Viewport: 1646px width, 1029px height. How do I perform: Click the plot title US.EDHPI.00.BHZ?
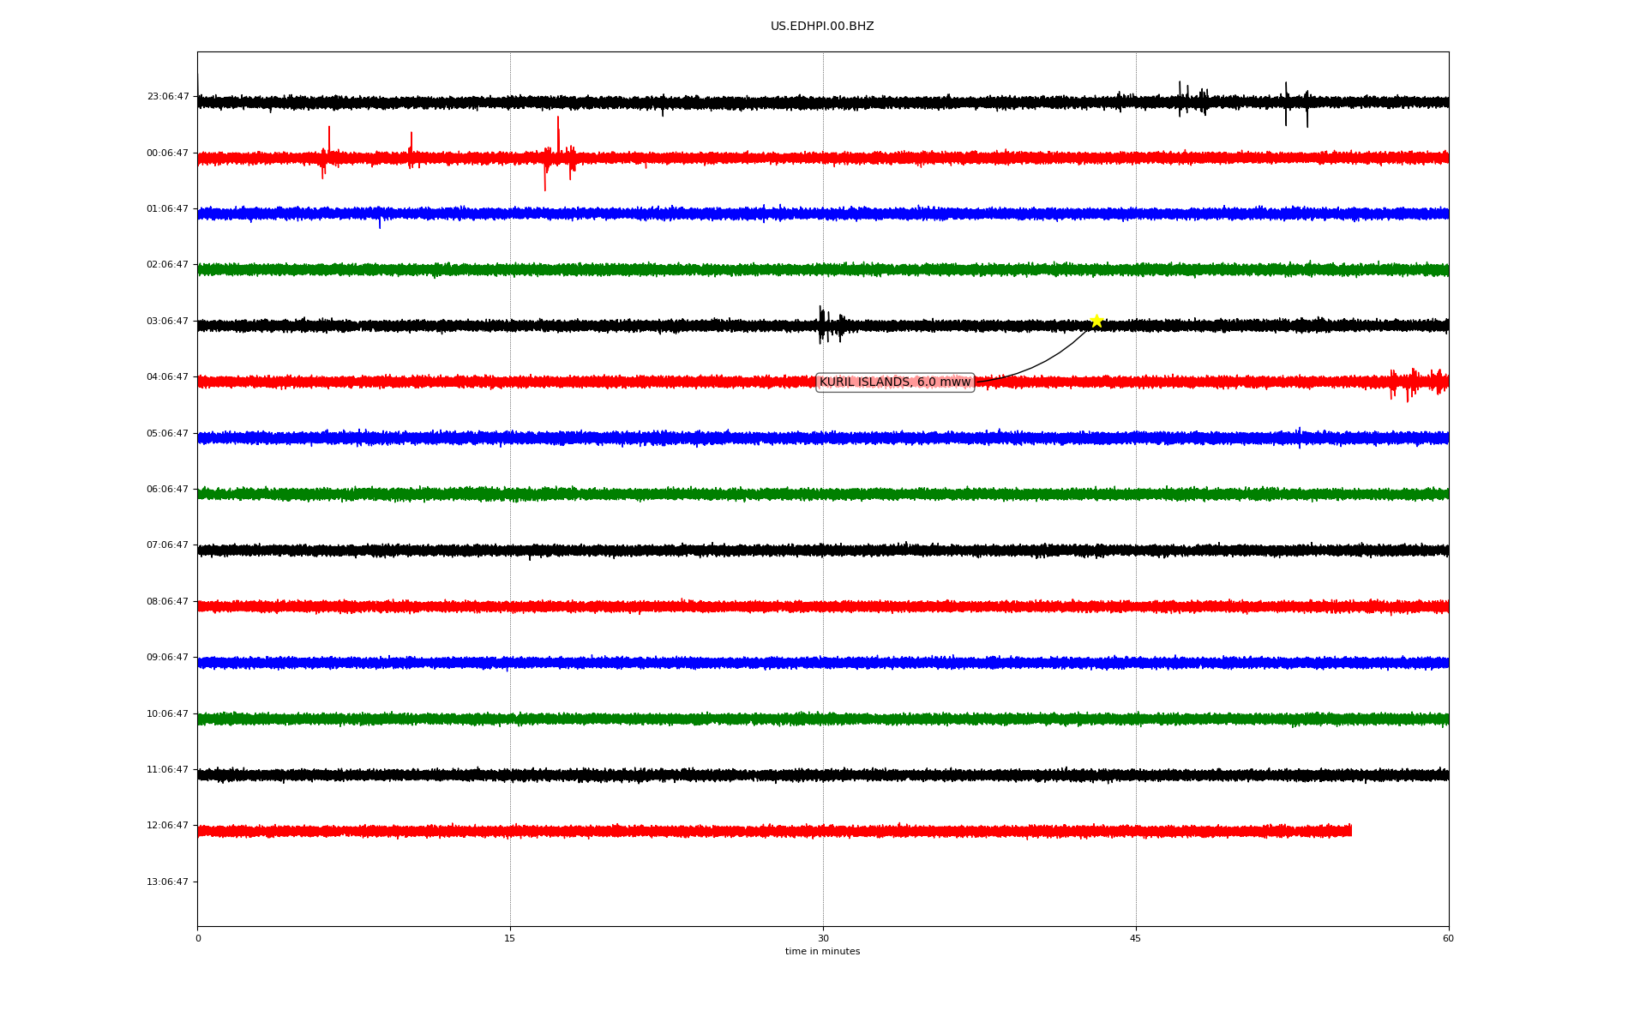click(x=822, y=27)
